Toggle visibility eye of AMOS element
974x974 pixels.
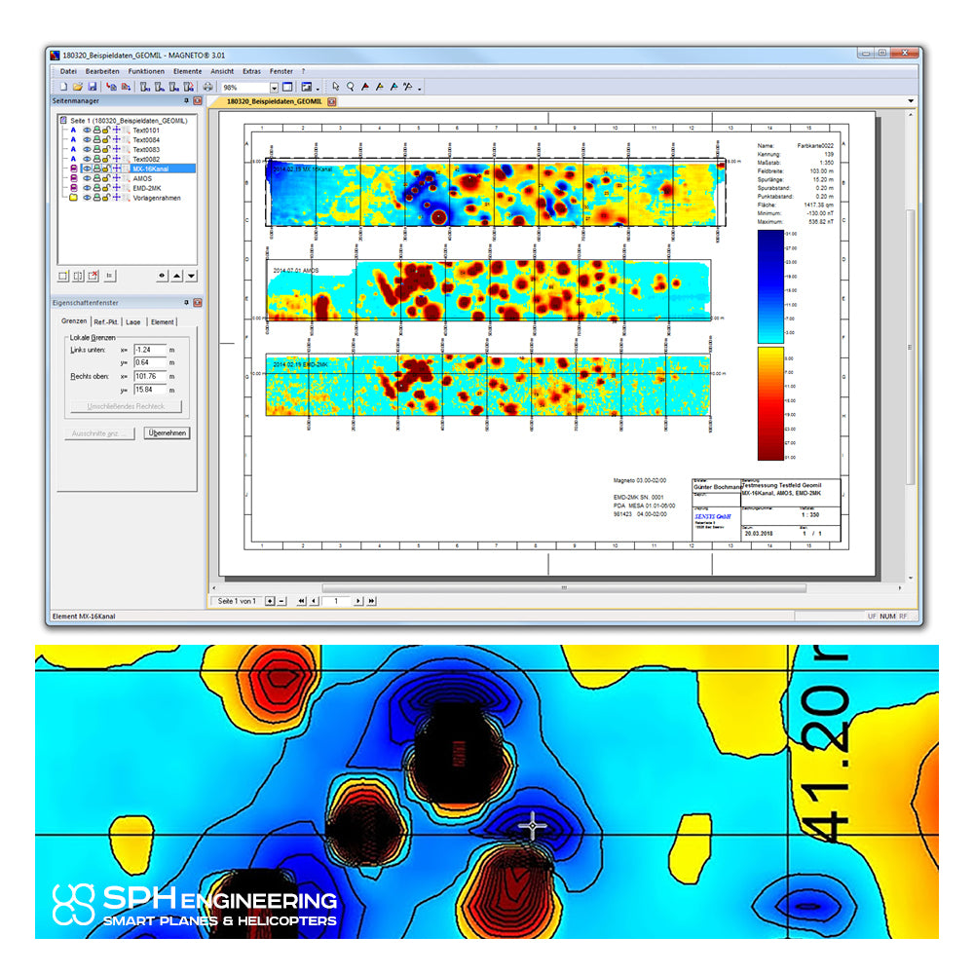(x=87, y=178)
